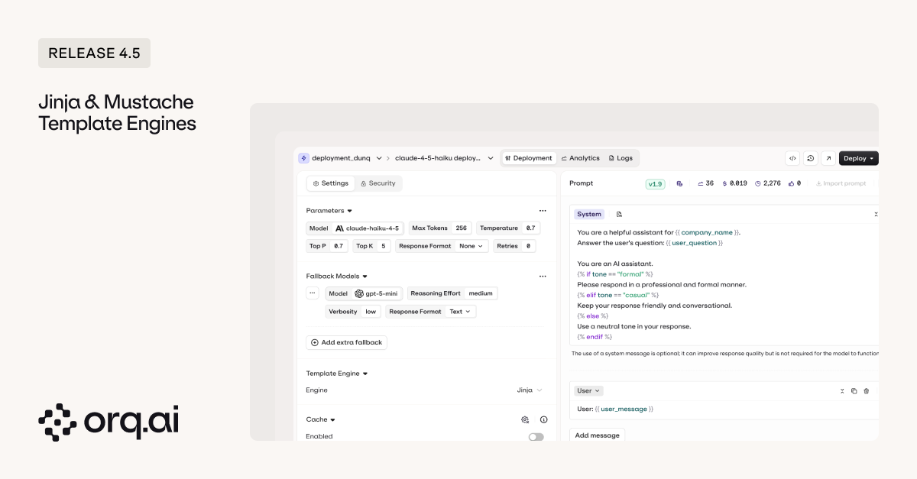Edit the Top K 5 field
917x479 pixels.
coord(372,246)
